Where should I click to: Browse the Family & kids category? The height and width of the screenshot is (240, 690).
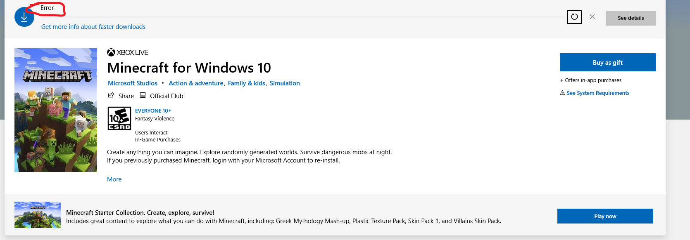coord(247,83)
